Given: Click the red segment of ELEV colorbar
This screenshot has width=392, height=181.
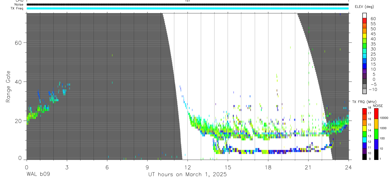Looking at the screenshot, I should click(365, 20).
